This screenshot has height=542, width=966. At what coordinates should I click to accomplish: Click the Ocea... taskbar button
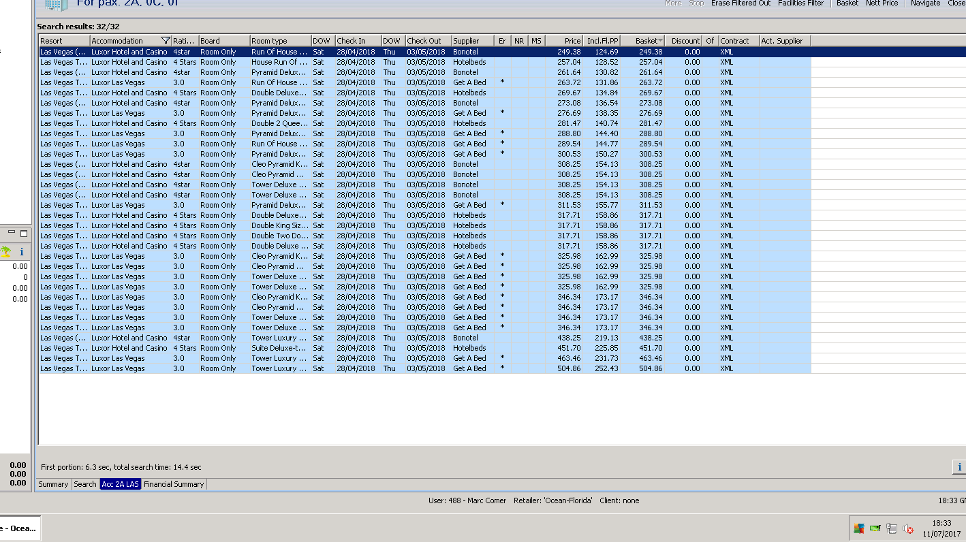[x=20, y=528]
